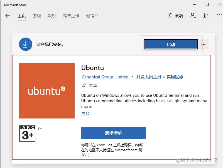Launch Ubuntu with the 启动 button
Viewport: 223px width, 168px height.
coord(171,44)
